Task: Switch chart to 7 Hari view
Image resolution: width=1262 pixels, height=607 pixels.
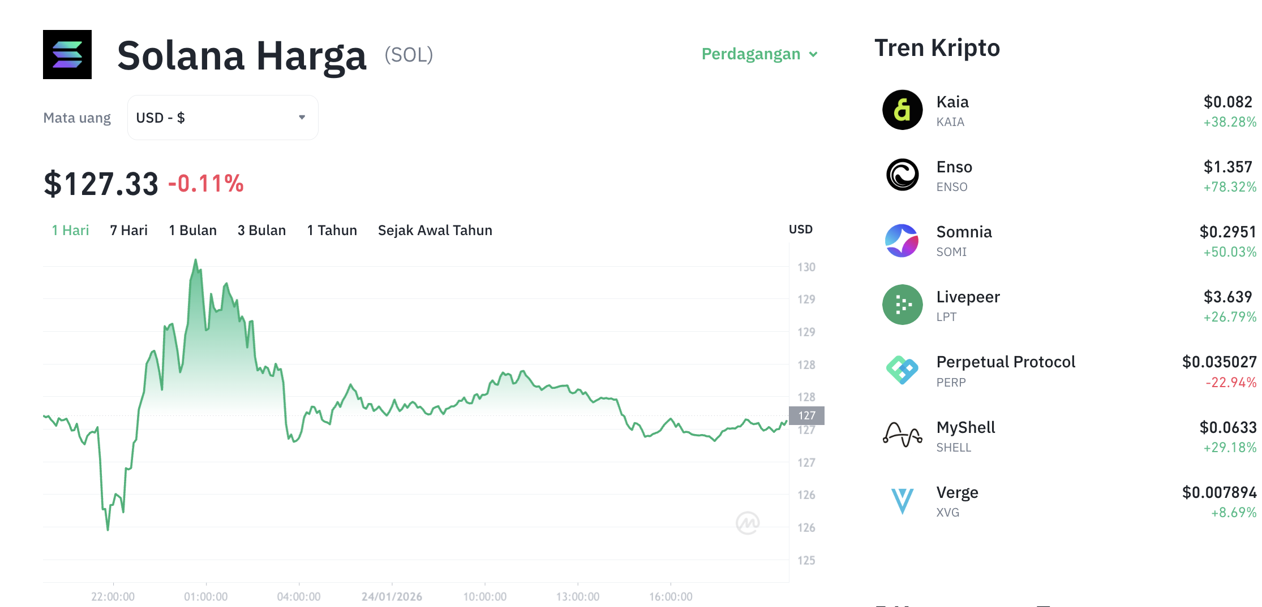Action: (x=128, y=230)
